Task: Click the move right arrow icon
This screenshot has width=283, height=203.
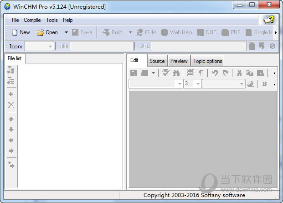Action: coord(11,151)
